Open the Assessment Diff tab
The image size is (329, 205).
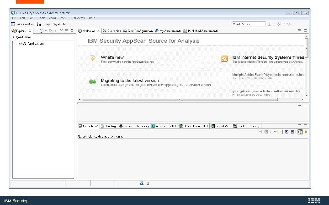(x=164, y=126)
